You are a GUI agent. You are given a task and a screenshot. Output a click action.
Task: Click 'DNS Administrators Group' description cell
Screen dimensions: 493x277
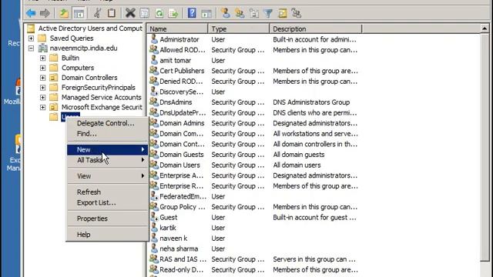point(311,102)
